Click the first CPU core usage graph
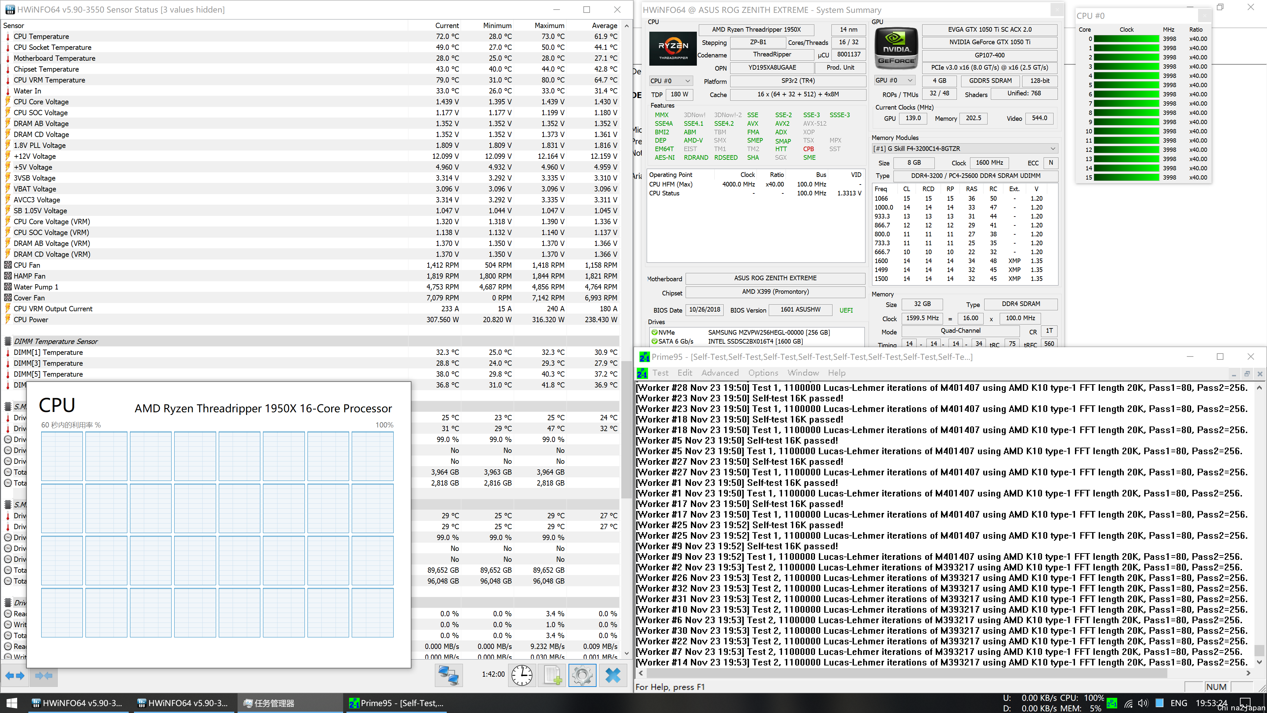1267x713 pixels. pyautogui.click(x=62, y=456)
